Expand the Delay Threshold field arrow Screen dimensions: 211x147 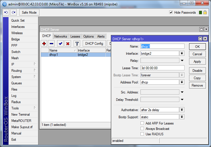(x=182, y=99)
